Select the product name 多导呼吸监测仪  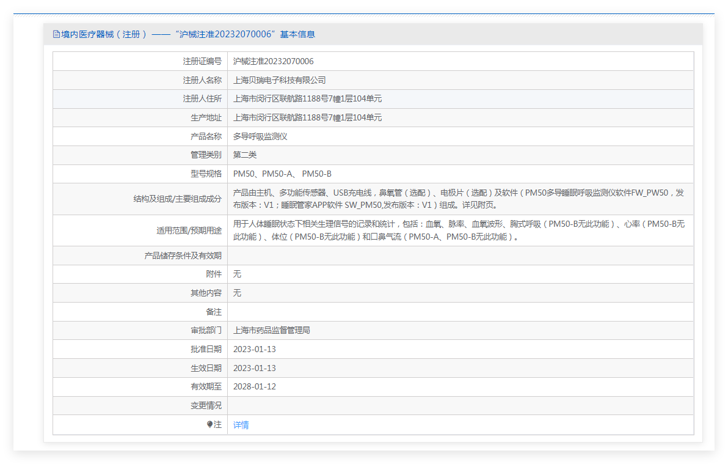[x=260, y=136]
